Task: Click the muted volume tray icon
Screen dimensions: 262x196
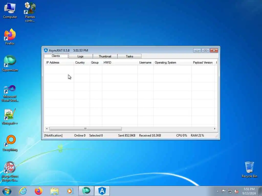Action: (236, 191)
